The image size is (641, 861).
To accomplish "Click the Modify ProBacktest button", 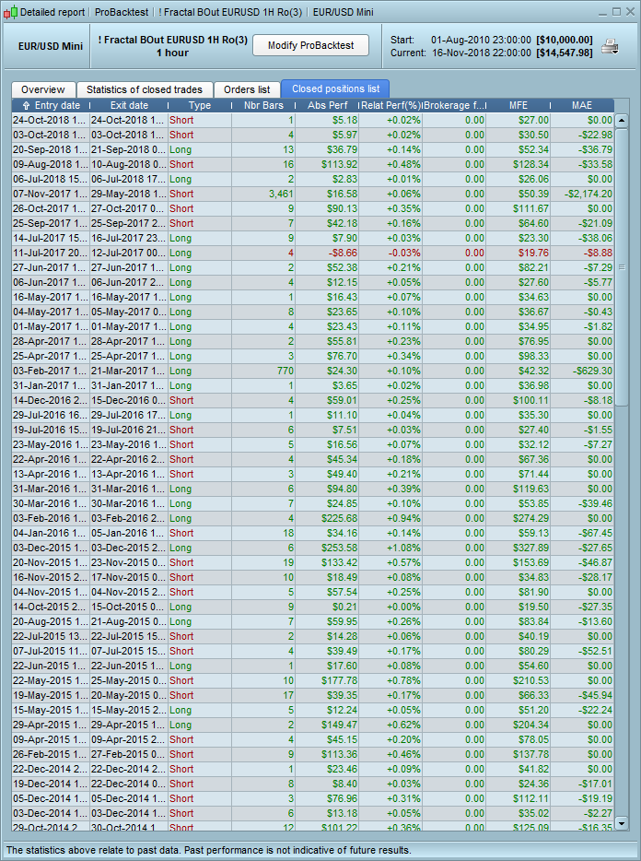I will pyautogui.click(x=310, y=45).
